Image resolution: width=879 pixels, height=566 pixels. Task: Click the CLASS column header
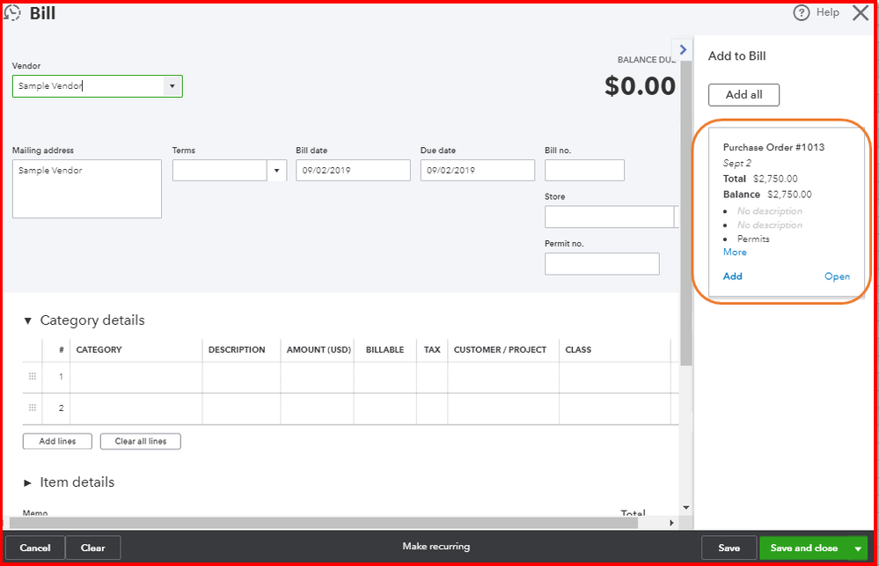(x=578, y=350)
